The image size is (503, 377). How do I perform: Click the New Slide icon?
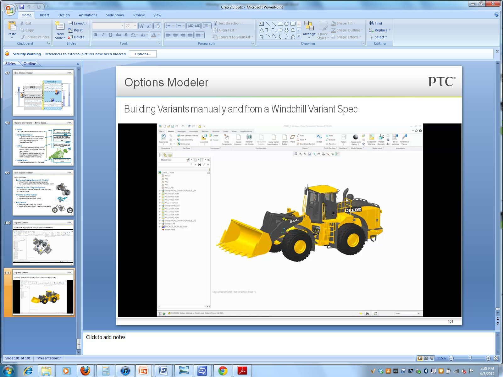[x=60, y=26]
